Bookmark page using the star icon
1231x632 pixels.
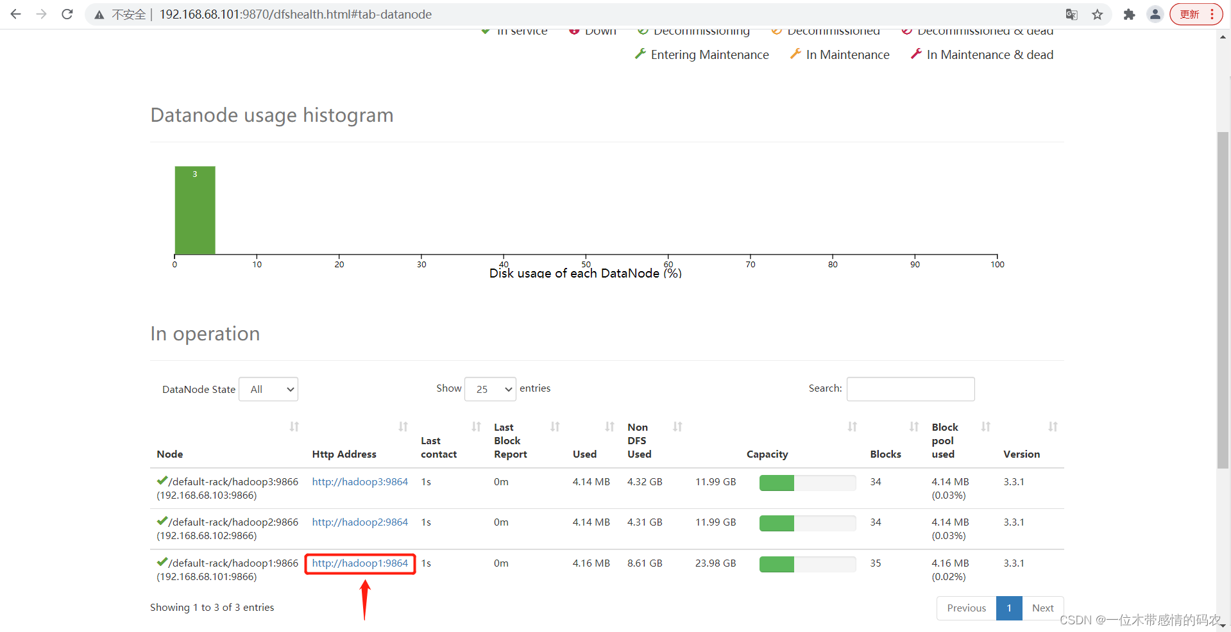coord(1098,14)
